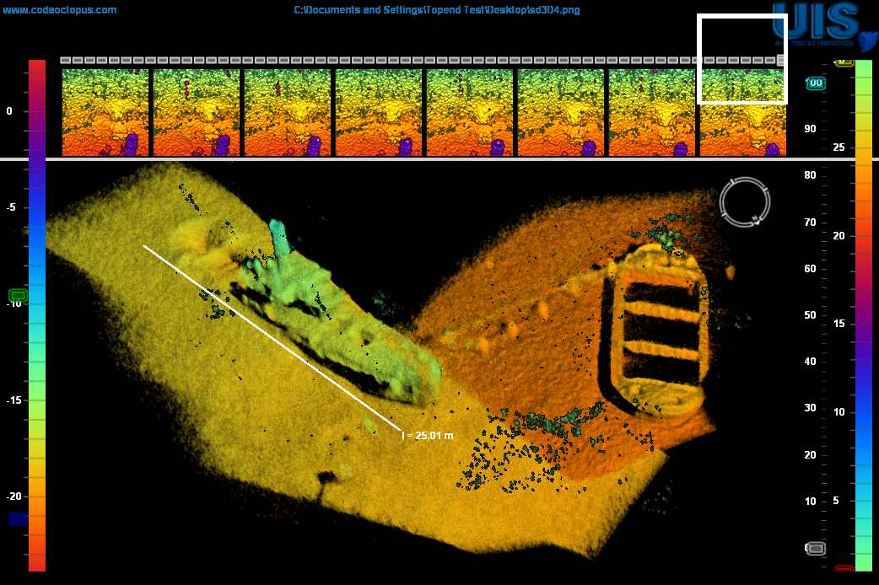Select the first sonar frame thumbnail
The image size is (879, 585).
pyautogui.click(x=105, y=113)
